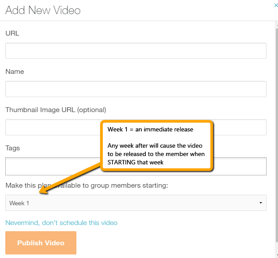Close the Add New Video dialog

tap(276, 6)
